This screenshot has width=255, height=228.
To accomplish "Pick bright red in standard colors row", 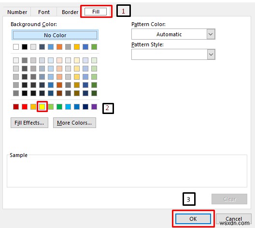I will point(25,107).
